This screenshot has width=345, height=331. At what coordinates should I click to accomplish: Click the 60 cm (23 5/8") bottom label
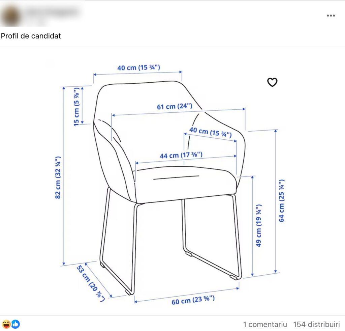click(x=193, y=300)
